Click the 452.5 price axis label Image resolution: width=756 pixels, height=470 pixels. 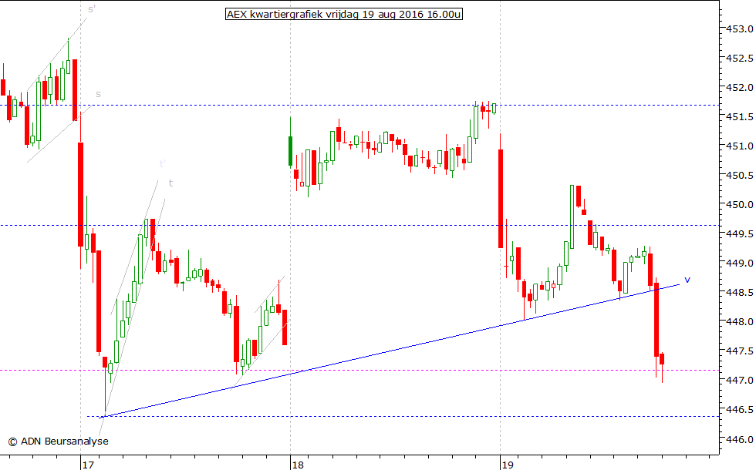coord(740,59)
